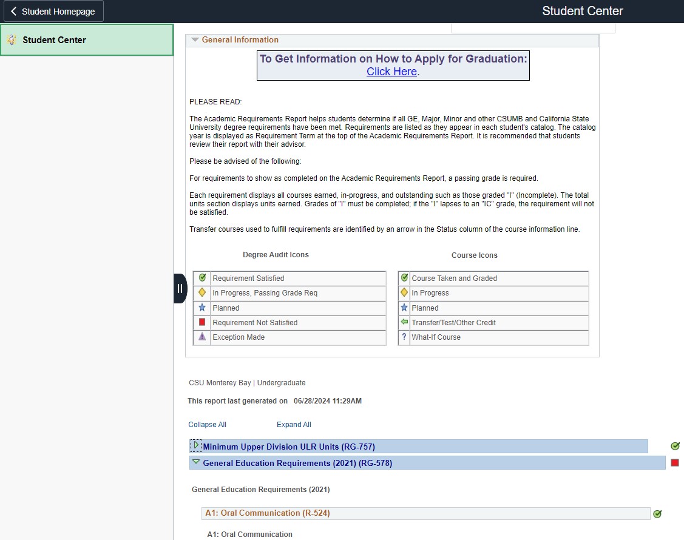Viewport: 684px width, 540px height.
Task: Click the Requirement Satisfied legend icon
Action: [x=202, y=277]
